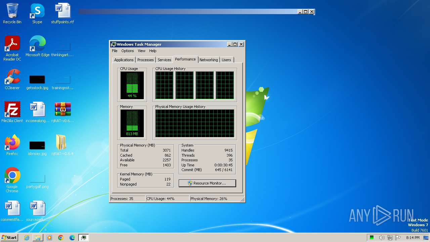Image resolution: width=430 pixels, height=242 pixels.
Task: Open the File menu in Task Manager
Action: pyautogui.click(x=115, y=51)
